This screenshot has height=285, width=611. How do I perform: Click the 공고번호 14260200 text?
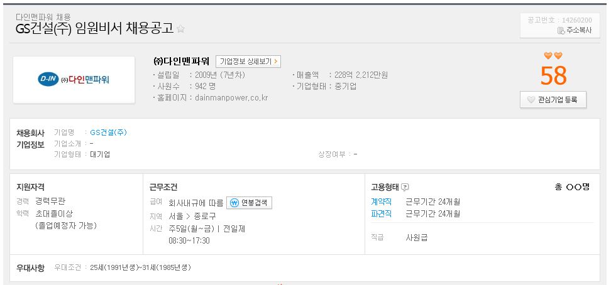coord(559,20)
